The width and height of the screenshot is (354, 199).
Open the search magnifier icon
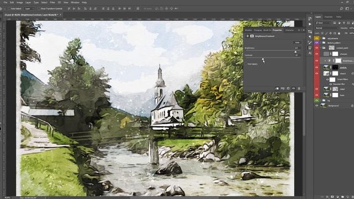(341, 9)
